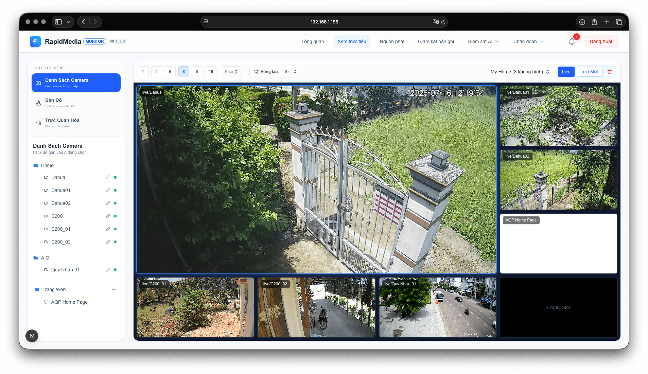
Task: Reload the page with the refresh icon
Action: click(443, 22)
